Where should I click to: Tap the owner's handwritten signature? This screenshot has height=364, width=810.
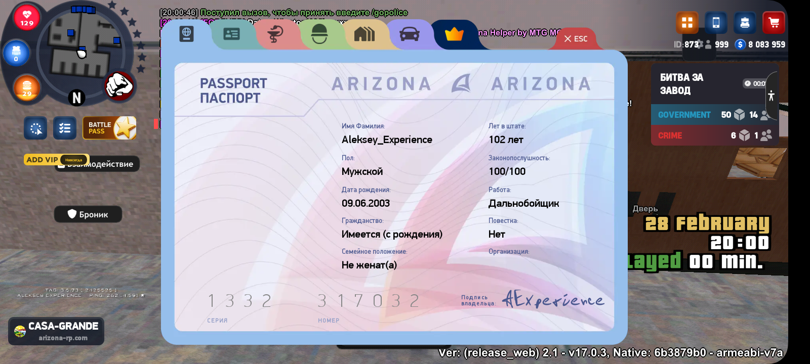553,299
